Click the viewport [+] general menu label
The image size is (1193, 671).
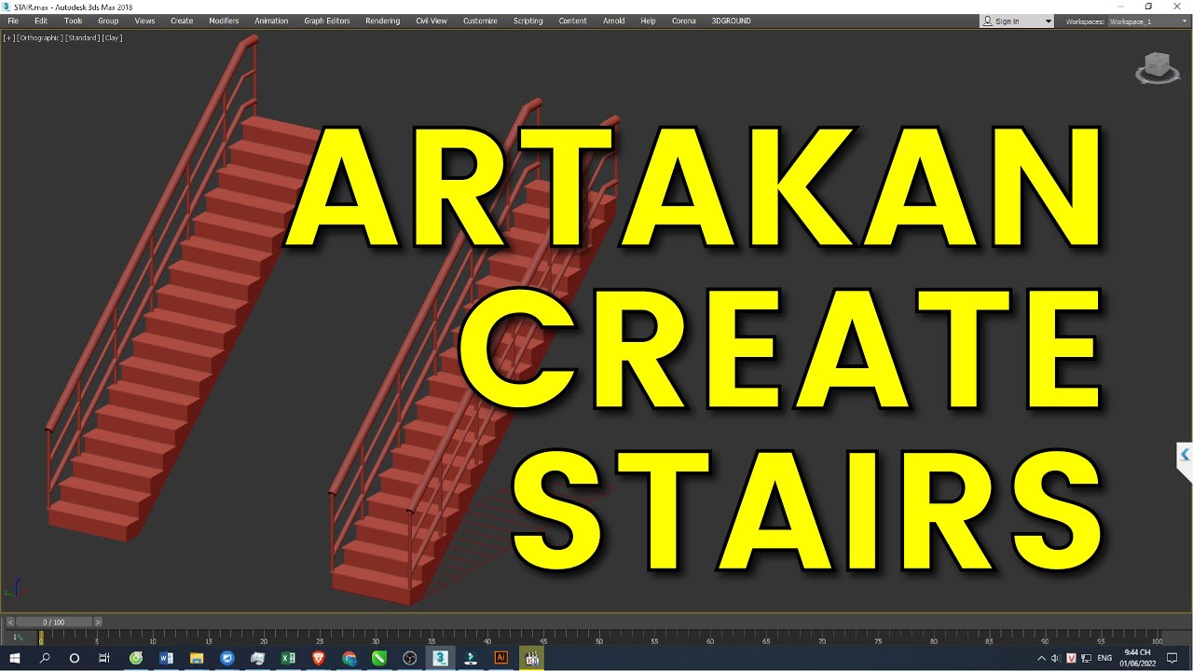8,38
